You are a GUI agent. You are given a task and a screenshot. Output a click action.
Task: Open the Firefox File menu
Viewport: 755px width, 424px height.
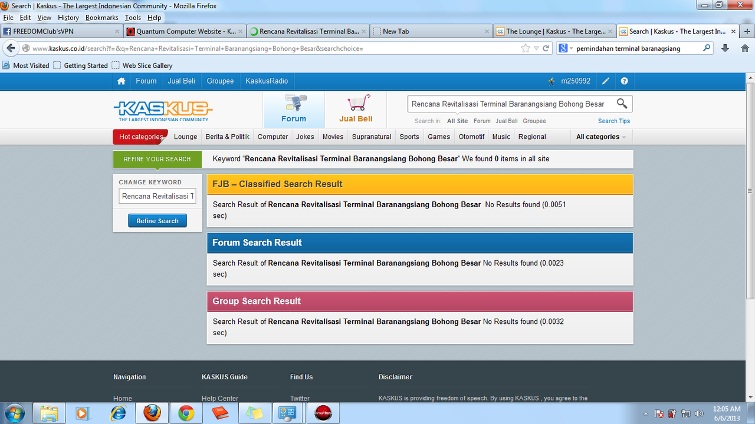pyautogui.click(x=8, y=18)
